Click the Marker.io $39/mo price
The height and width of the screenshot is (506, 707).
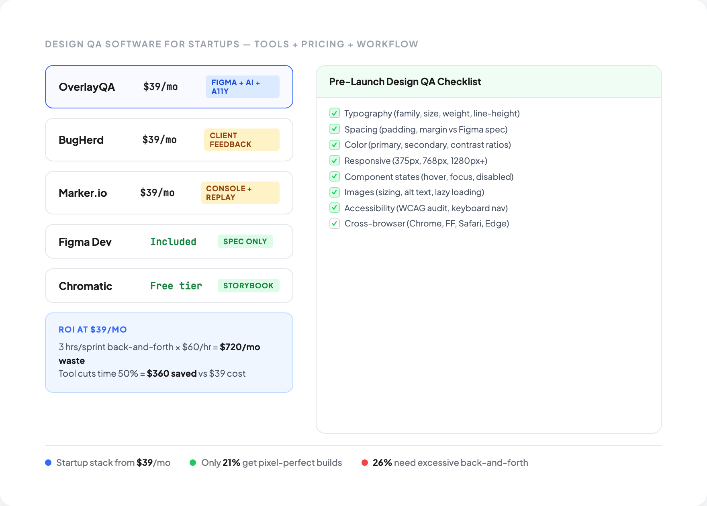[x=157, y=193]
